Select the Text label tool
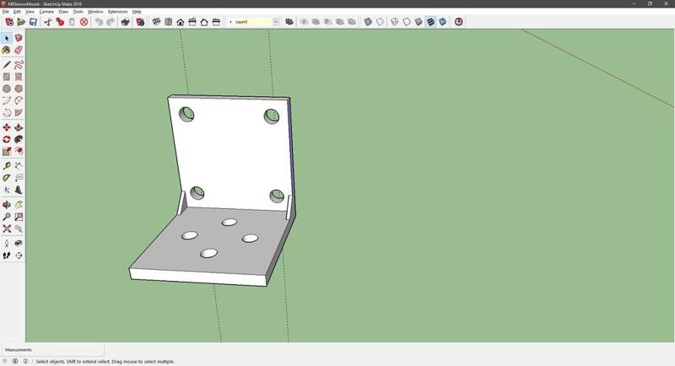 point(19,178)
